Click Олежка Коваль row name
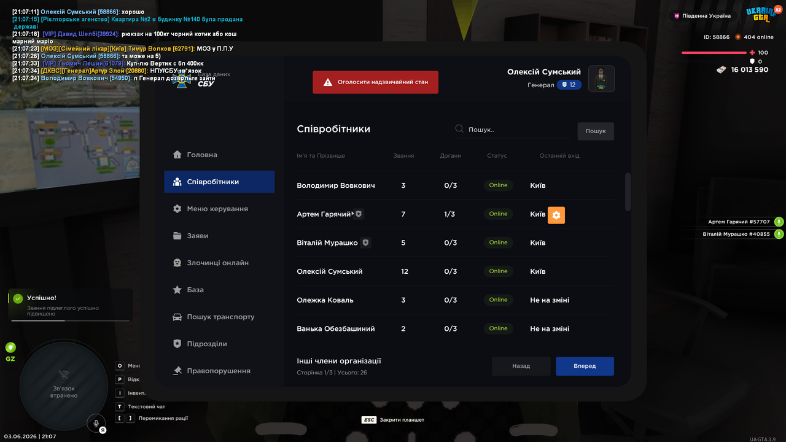This screenshot has width=786, height=442. pyautogui.click(x=325, y=300)
